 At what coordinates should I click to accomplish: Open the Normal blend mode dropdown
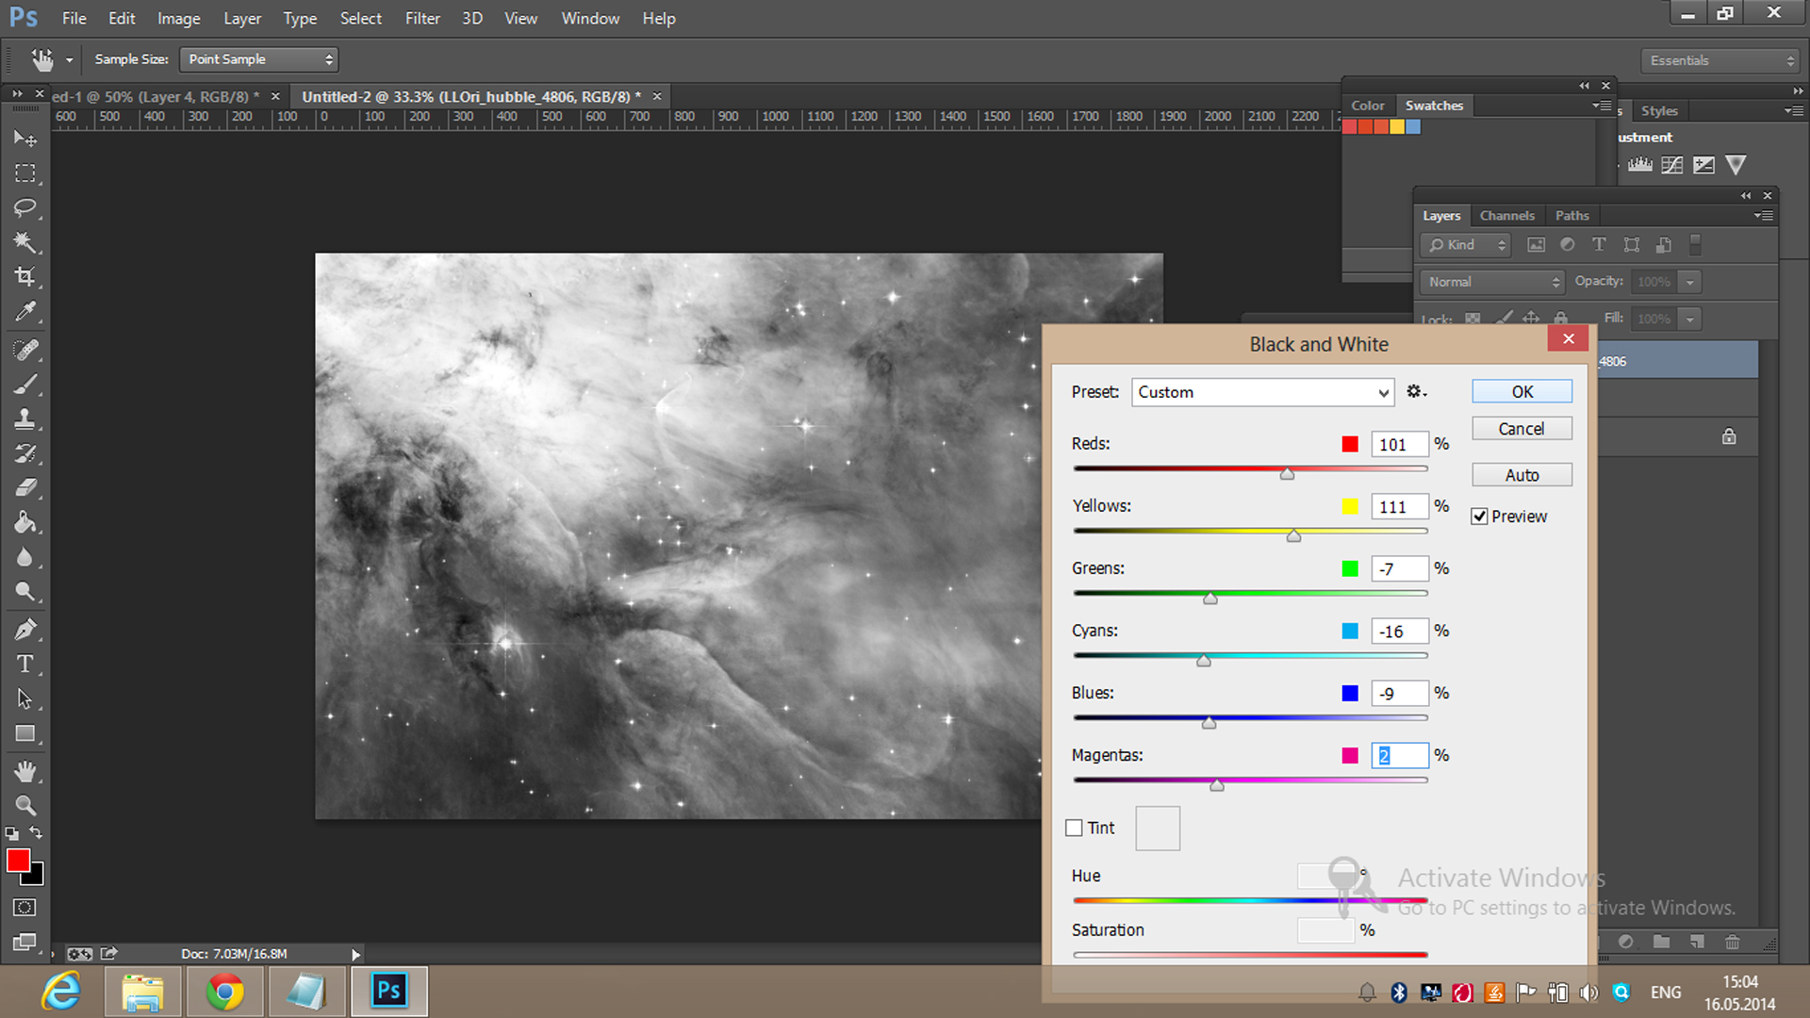tap(1491, 282)
